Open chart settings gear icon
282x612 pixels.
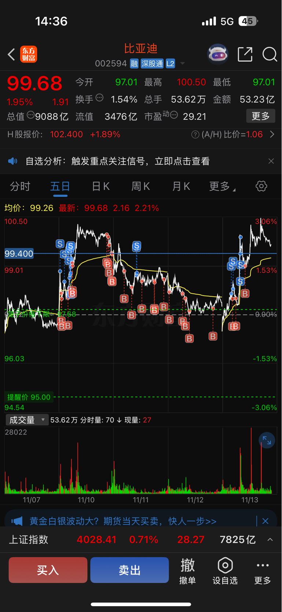261,186
